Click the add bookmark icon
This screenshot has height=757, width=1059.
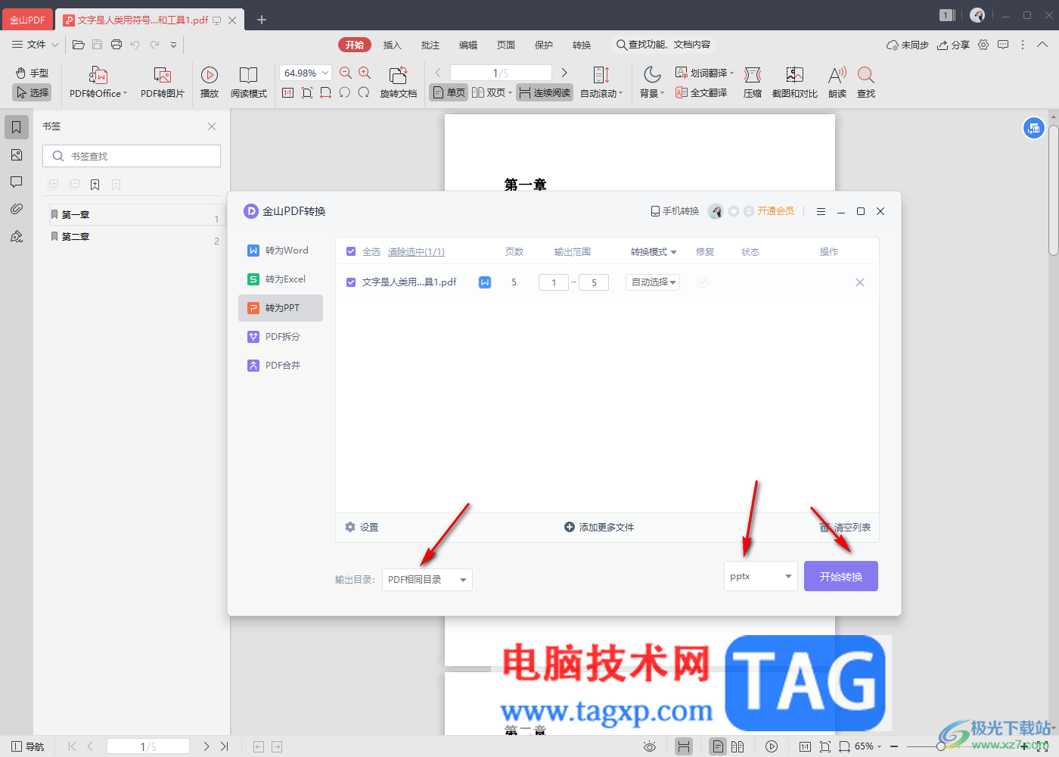(95, 185)
